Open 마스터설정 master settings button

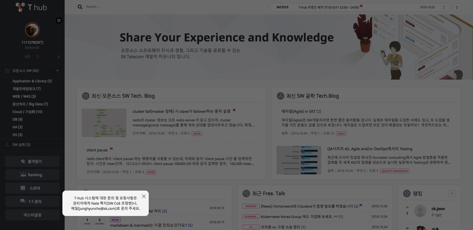tap(32, 215)
